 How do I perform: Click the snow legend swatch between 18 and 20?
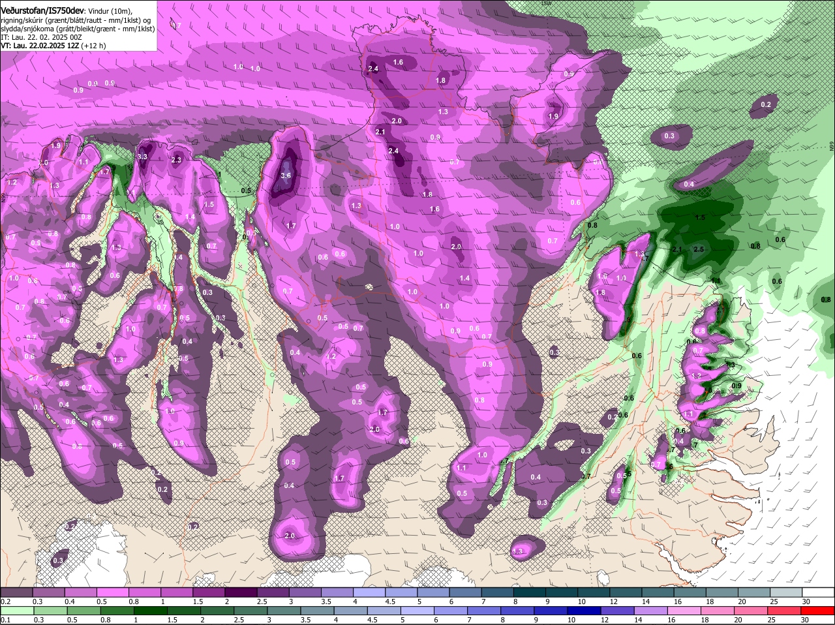click(721, 592)
